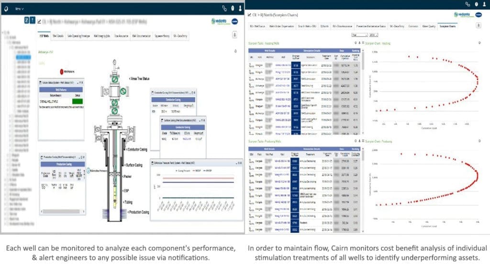Click the Vedanta logo in the right panel
Image resolution: width=490 pixels, height=275 pixels.
tap(460, 15)
